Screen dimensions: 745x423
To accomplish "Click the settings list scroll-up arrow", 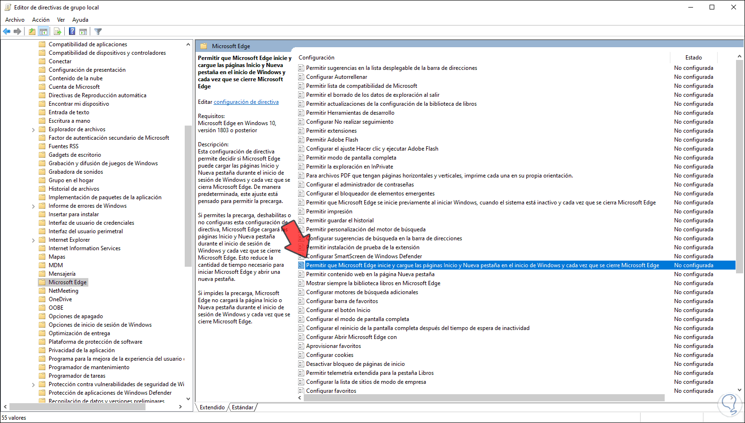I will point(739,57).
